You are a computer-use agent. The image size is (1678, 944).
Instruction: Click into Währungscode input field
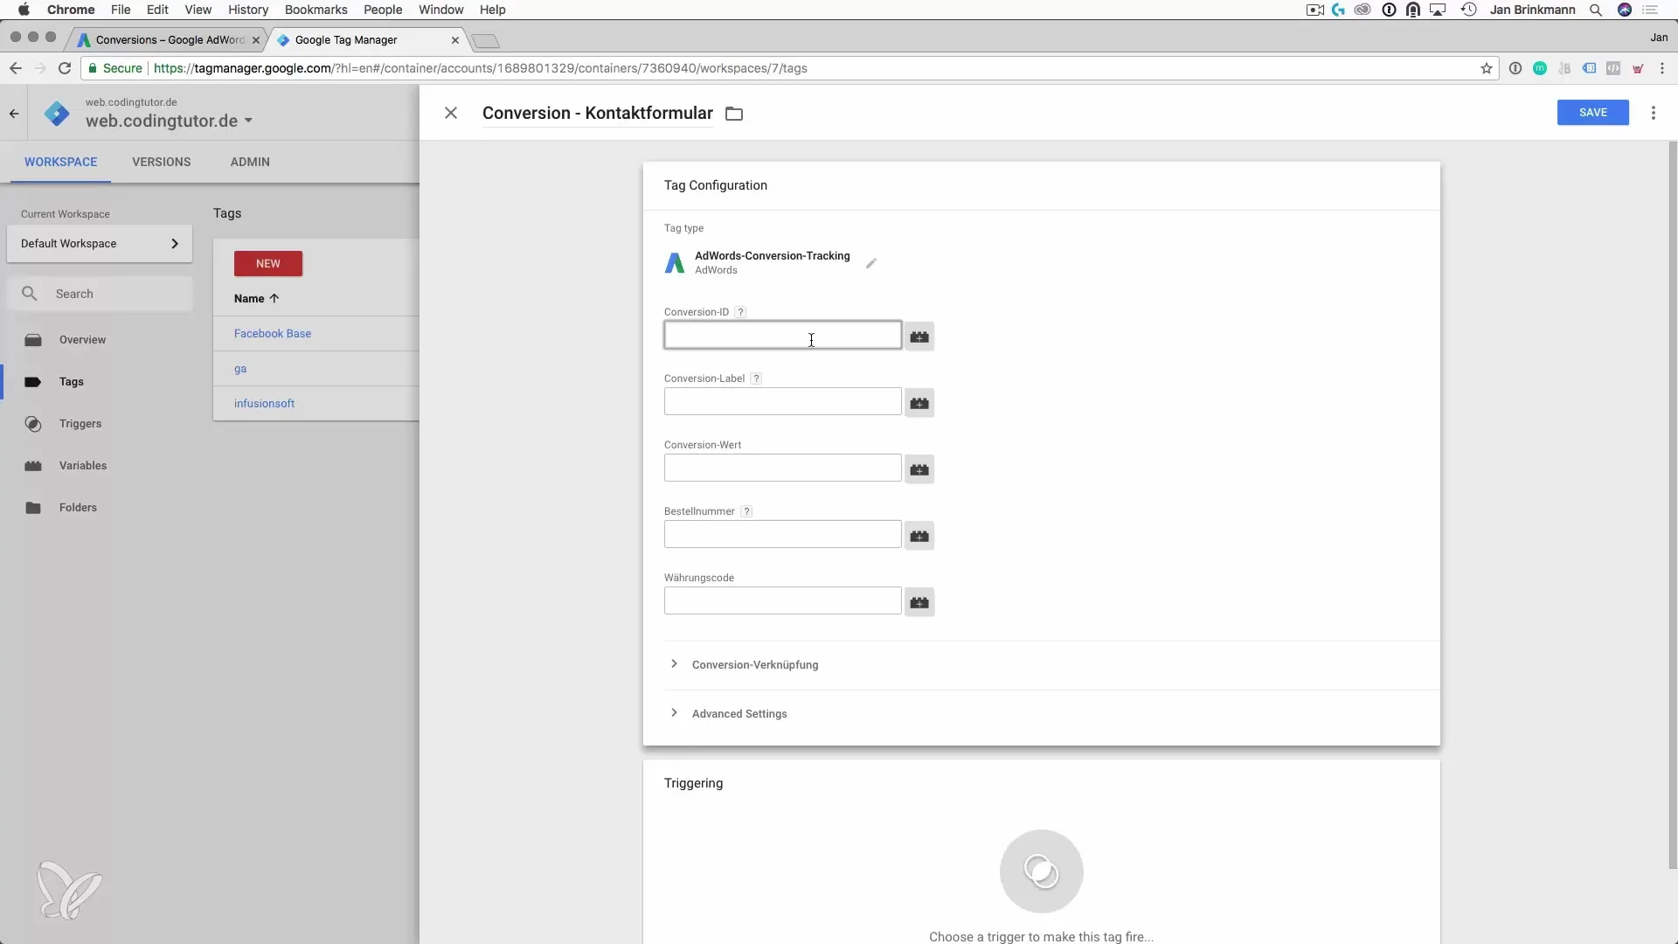tap(783, 601)
